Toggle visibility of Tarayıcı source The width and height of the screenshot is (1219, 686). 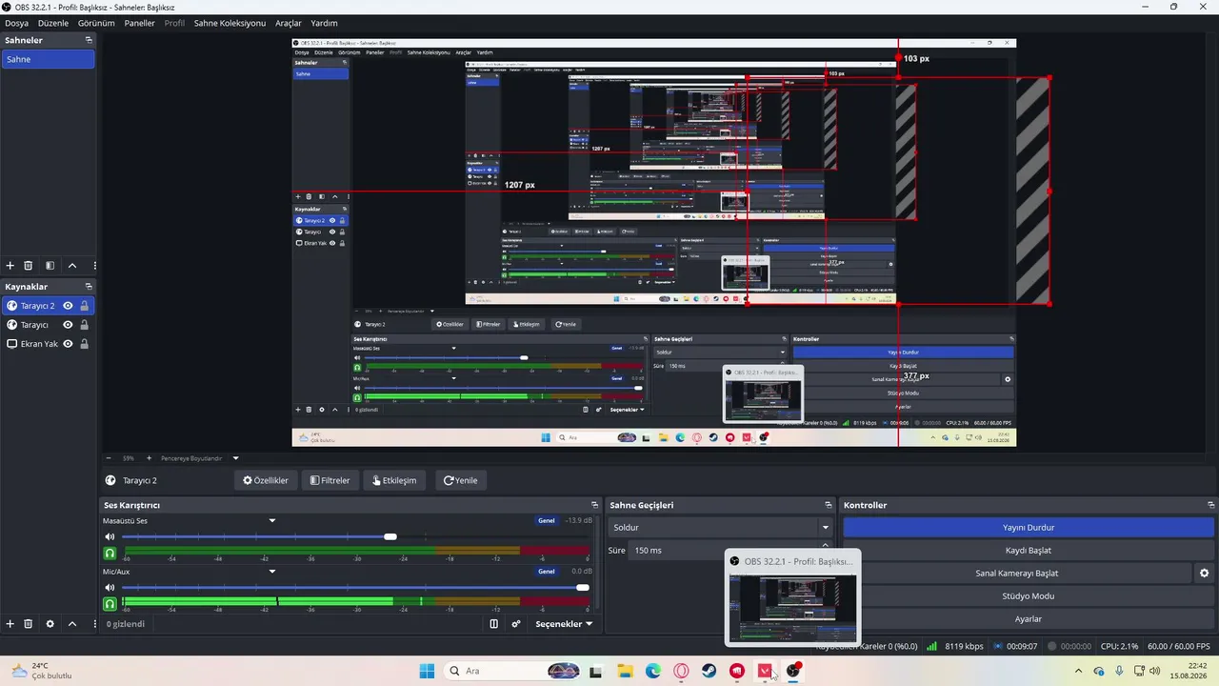coord(68,325)
